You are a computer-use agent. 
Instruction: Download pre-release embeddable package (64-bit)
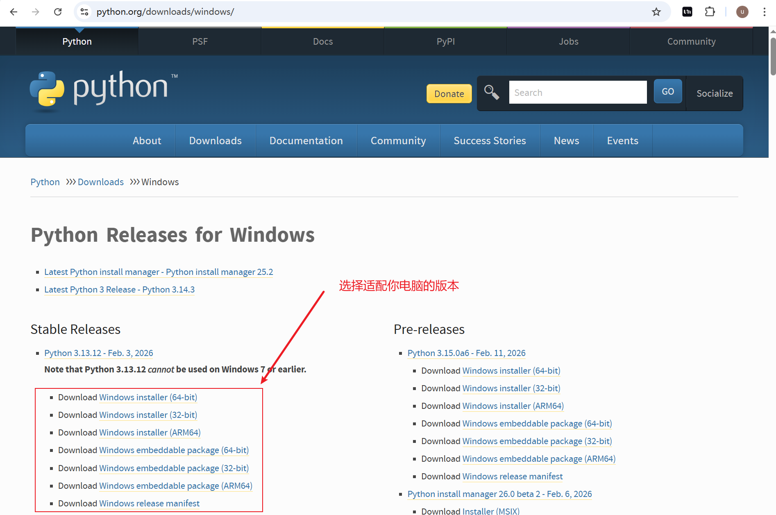(537, 424)
